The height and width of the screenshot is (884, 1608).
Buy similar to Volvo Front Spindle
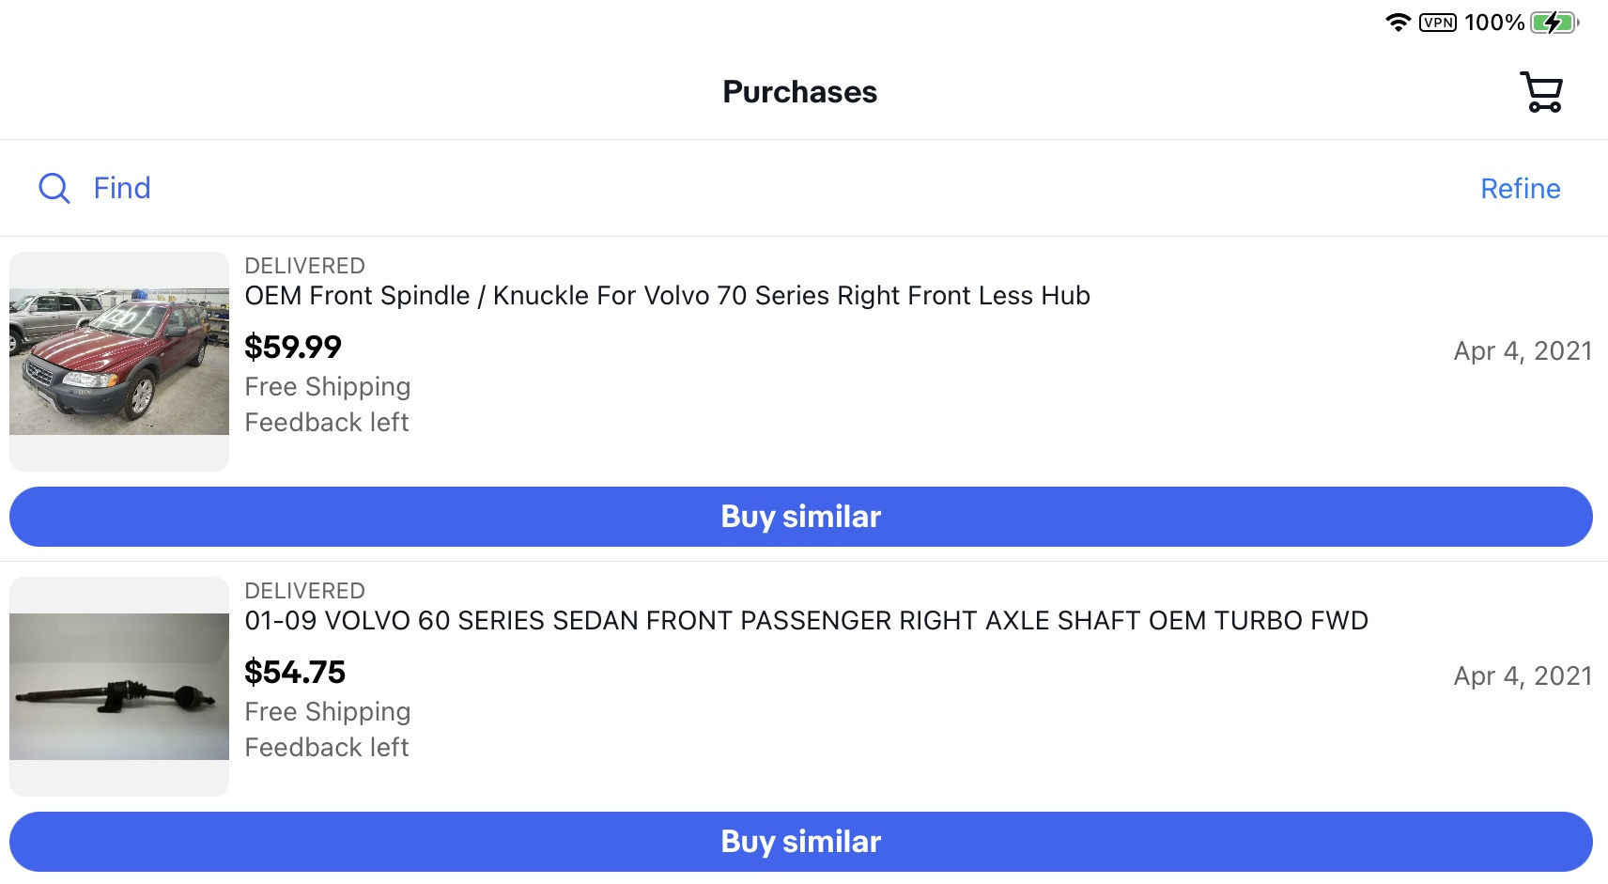pos(800,517)
